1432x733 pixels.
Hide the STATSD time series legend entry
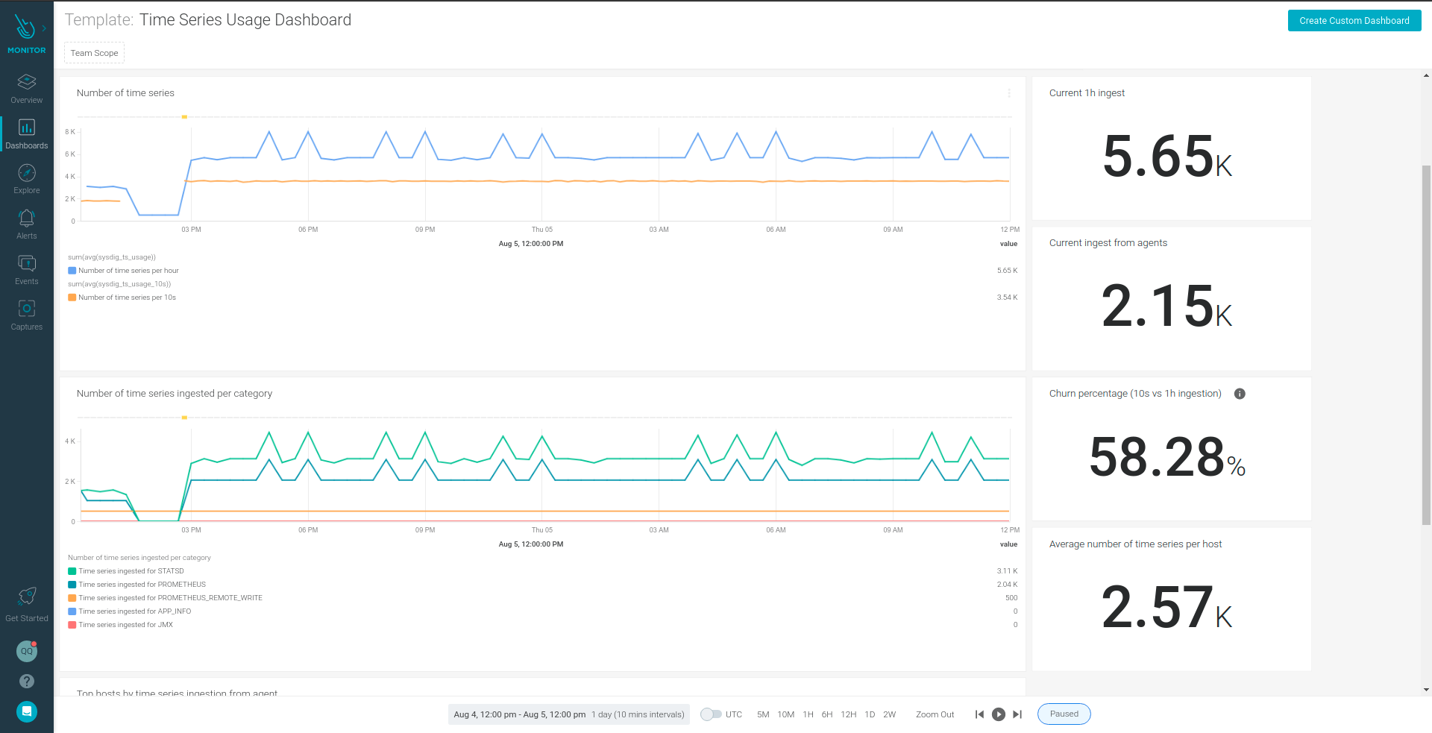click(131, 570)
